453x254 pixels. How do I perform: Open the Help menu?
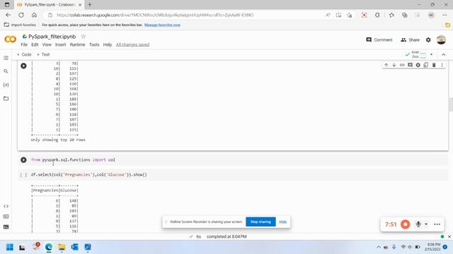107,44
